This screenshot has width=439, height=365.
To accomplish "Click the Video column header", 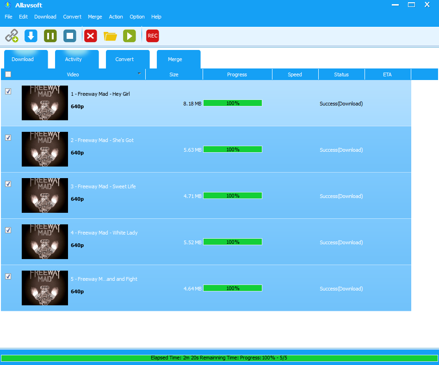I will coord(73,74).
